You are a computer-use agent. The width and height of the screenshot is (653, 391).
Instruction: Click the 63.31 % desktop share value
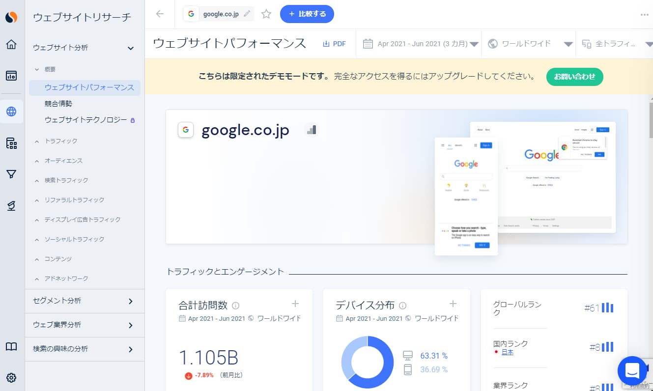coord(434,356)
